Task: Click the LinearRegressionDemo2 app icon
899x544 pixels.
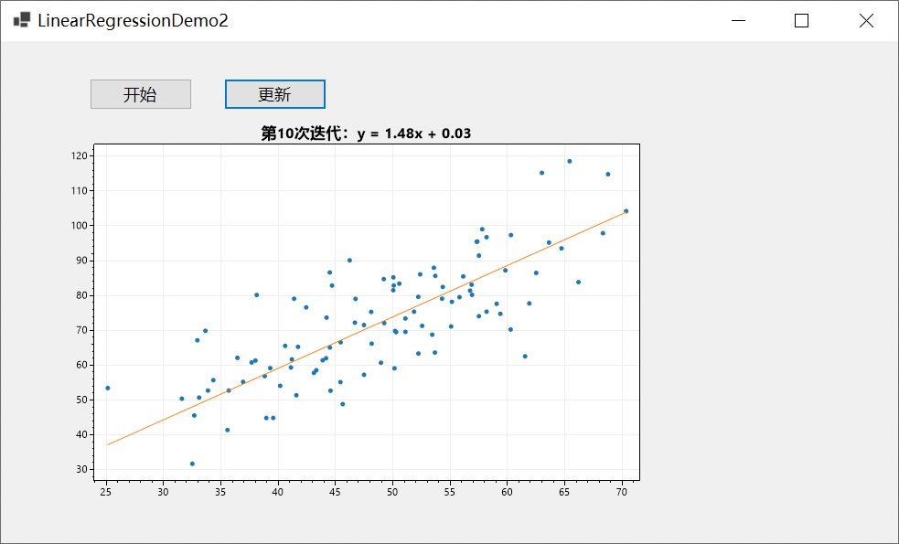Action: (22, 20)
